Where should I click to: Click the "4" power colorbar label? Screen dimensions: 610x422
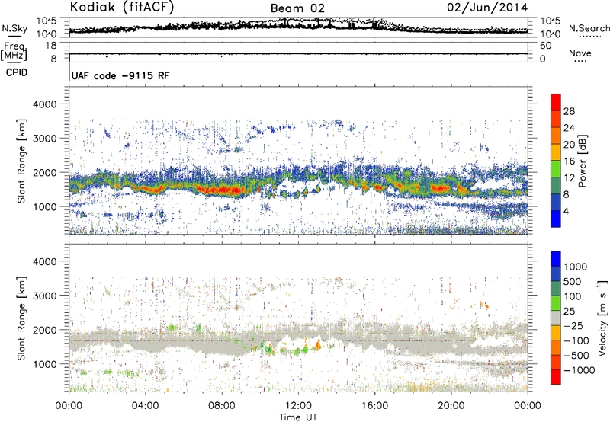[566, 212]
